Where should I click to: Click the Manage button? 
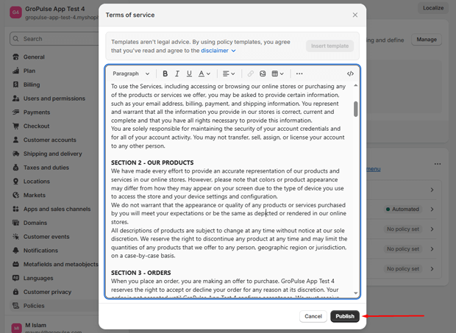click(x=427, y=39)
